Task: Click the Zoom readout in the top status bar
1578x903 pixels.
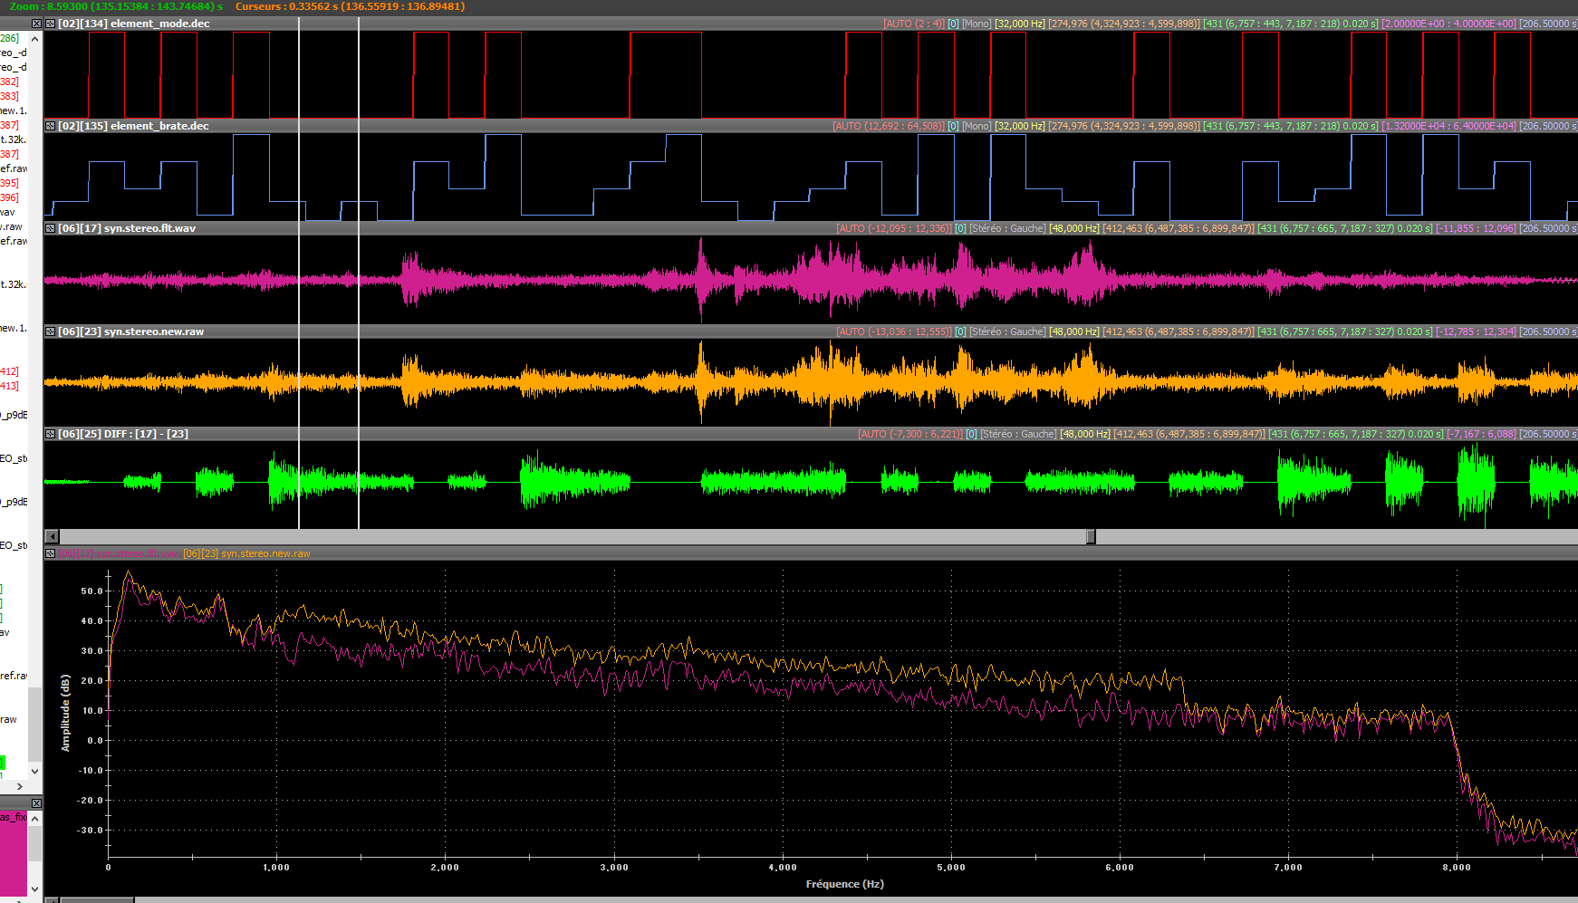Action: (116, 6)
